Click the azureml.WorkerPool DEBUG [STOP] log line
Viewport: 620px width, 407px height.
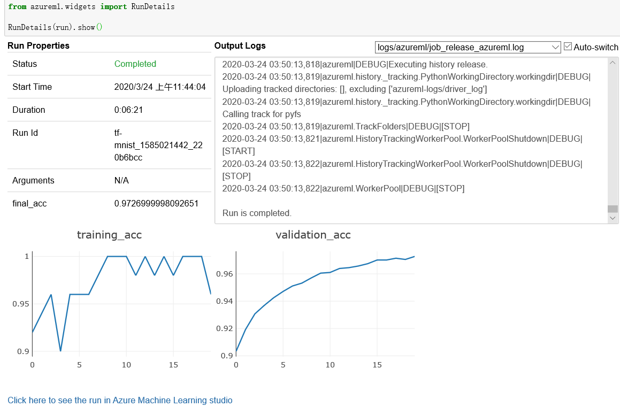pos(343,188)
